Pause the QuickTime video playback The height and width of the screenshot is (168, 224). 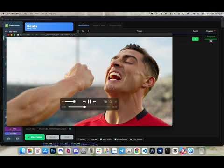point(90,102)
